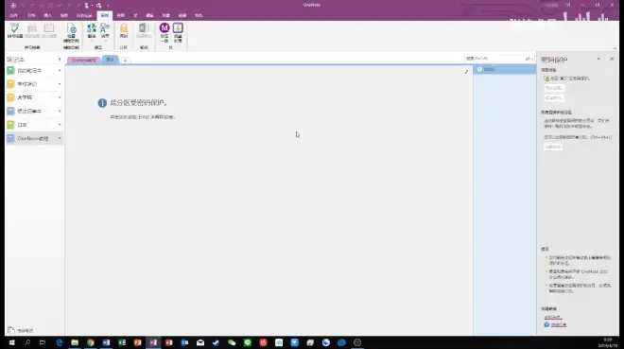Switch to the 插入 (Insert) ribbon tab
The image size is (624, 349).
click(x=48, y=15)
